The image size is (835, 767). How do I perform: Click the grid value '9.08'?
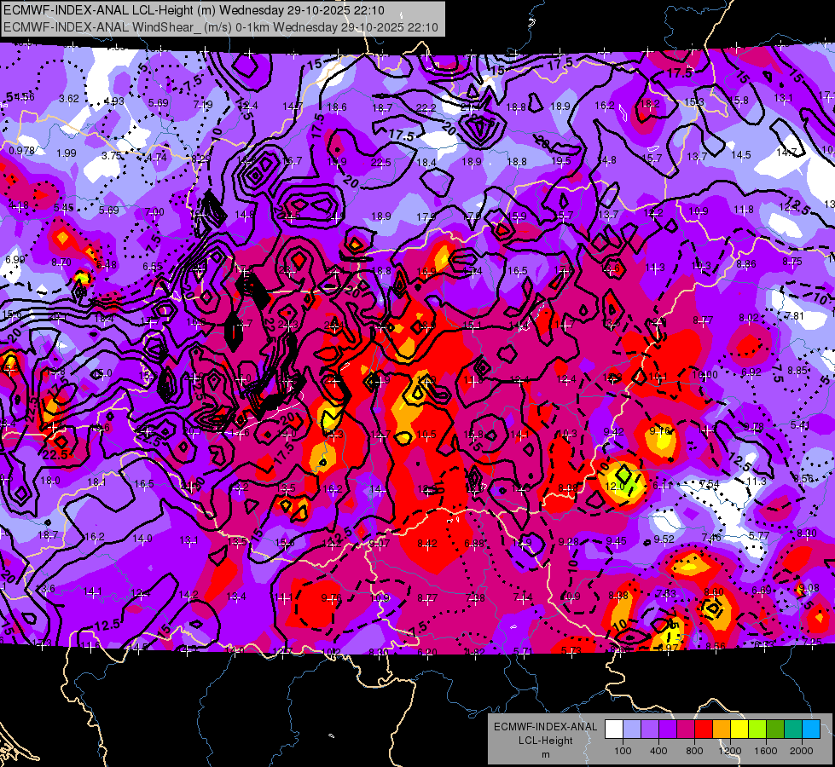pyautogui.click(x=809, y=588)
